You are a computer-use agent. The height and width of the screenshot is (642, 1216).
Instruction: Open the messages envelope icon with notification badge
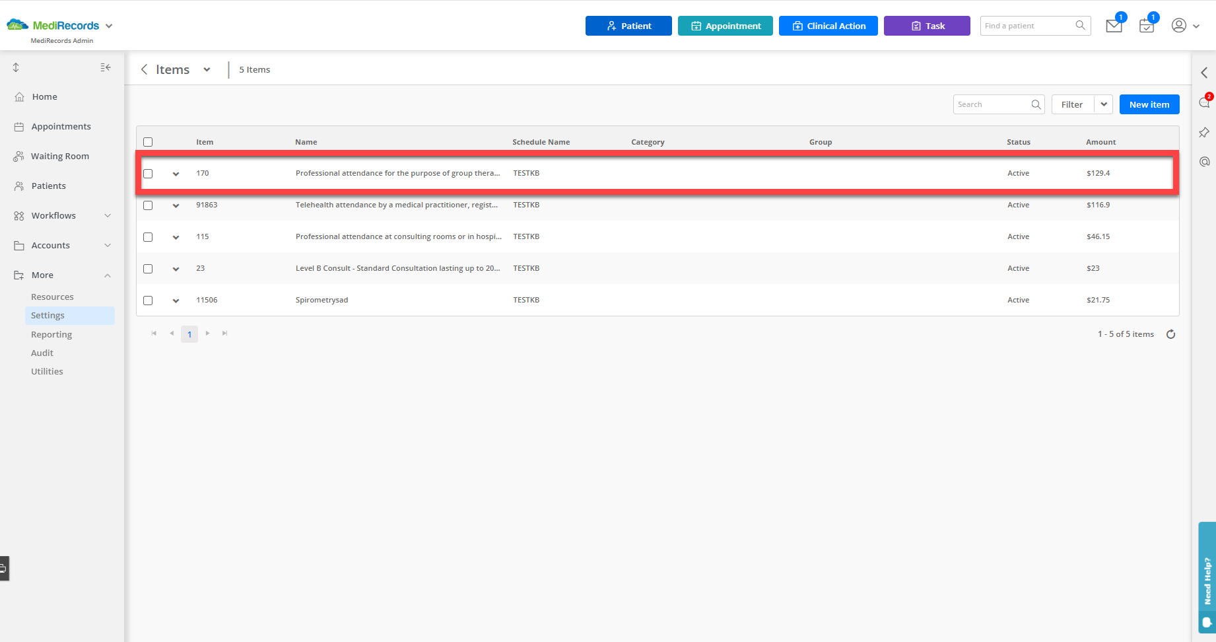click(1114, 25)
